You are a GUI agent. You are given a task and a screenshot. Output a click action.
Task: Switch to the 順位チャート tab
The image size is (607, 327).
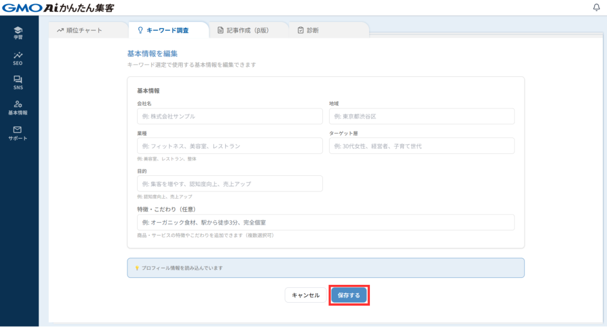79,30
